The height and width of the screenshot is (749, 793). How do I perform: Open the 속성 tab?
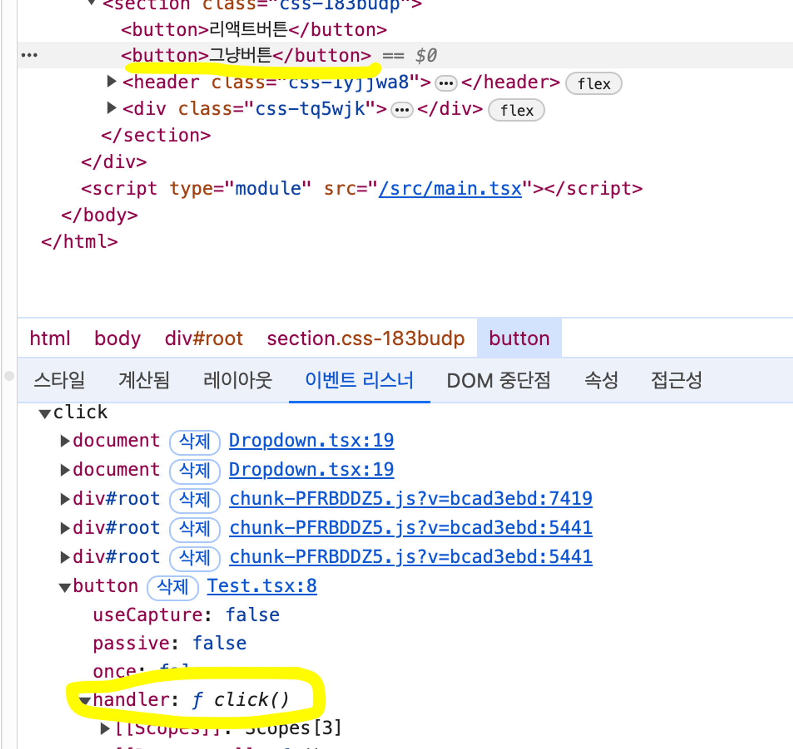coord(601,380)
